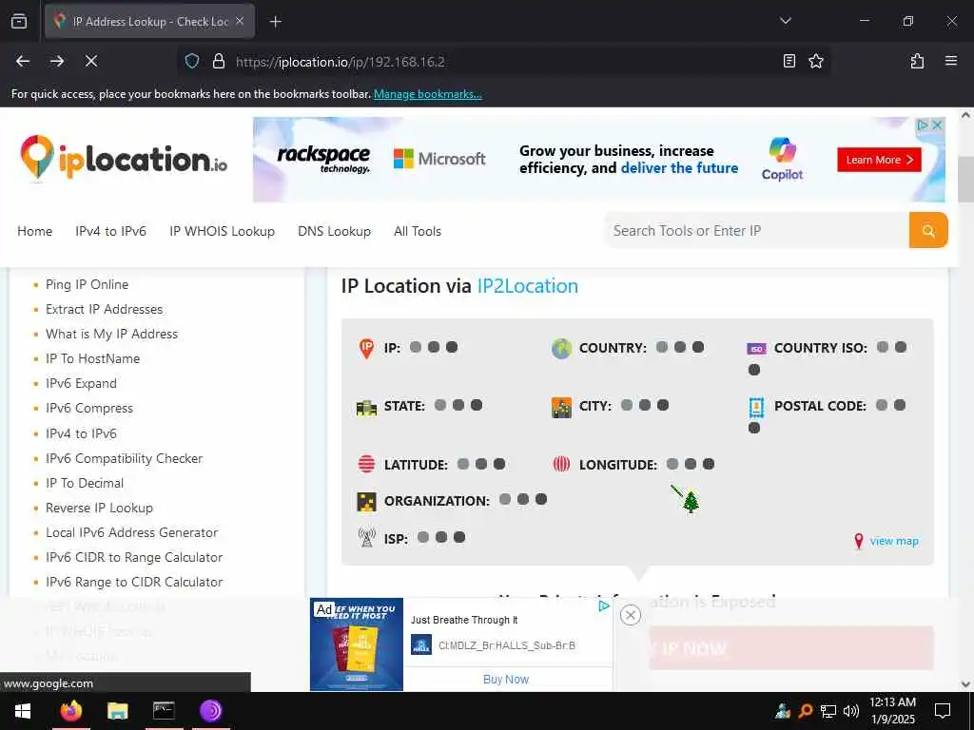
Task: Open Extract IP Addresses tool
Action: click(x=104, y=309)
